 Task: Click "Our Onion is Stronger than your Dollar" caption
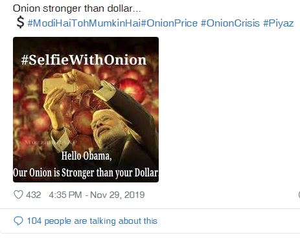[x=86, y=173]
